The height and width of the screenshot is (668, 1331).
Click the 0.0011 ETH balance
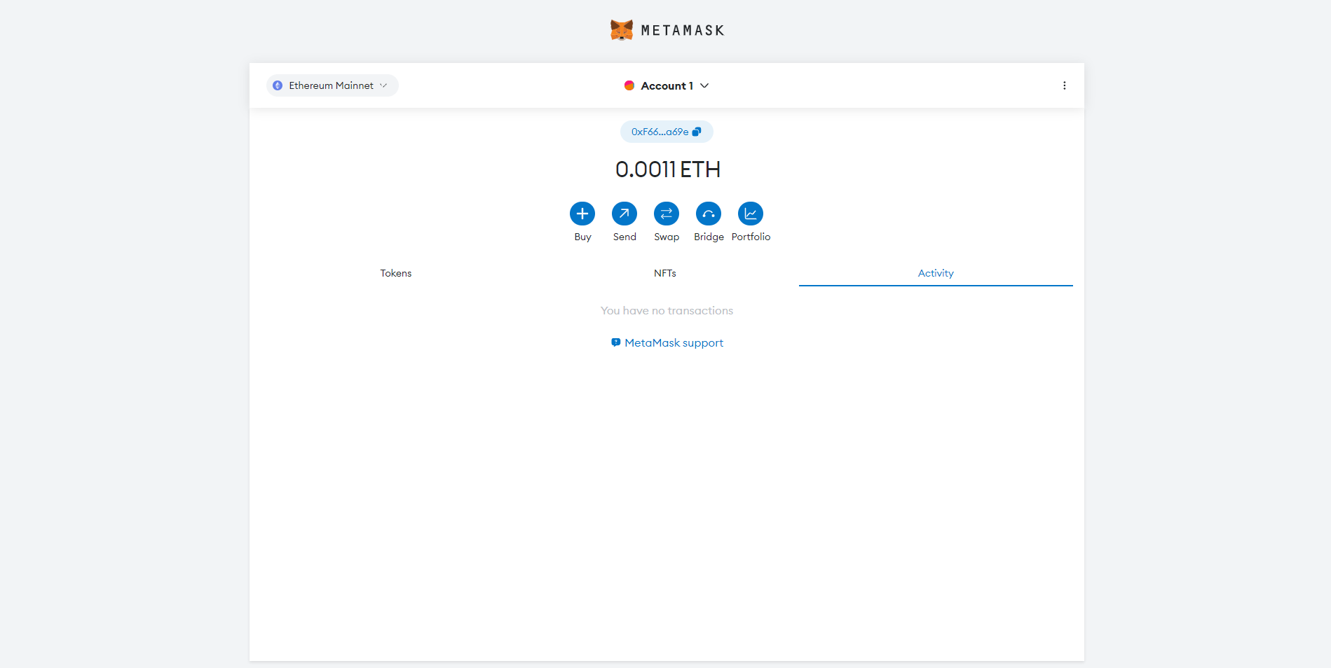click(x=668, y=169)
